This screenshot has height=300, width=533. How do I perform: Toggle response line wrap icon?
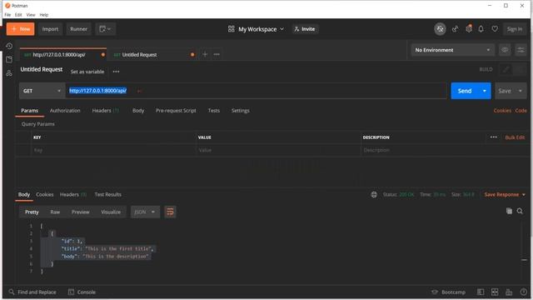pyautogui.click(x=170, y=212)
